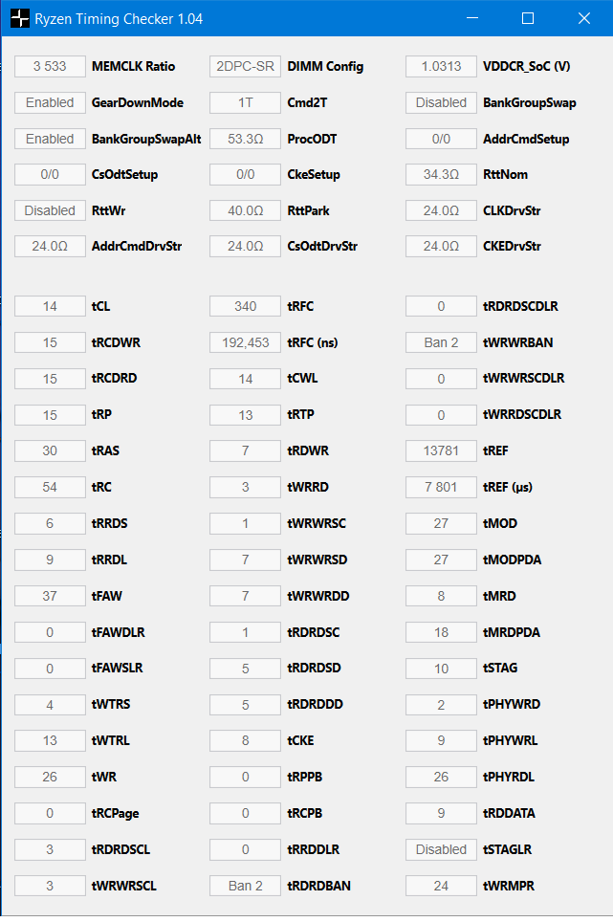Image resolution: width=613 pixels, height=922 pixels.
Task: Select the ProcODT 53.3Ω field
Action: (246, 140)
